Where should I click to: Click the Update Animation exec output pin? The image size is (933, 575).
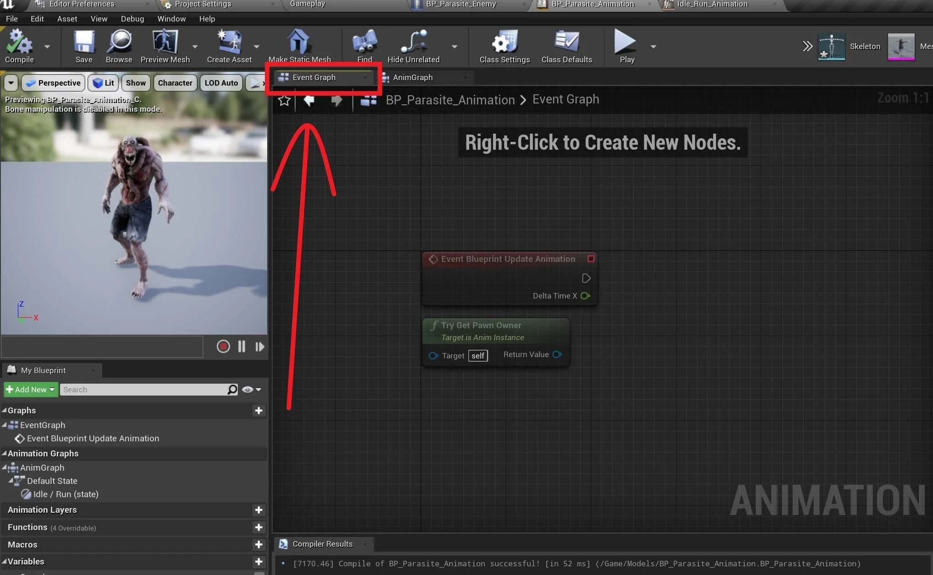586,278
